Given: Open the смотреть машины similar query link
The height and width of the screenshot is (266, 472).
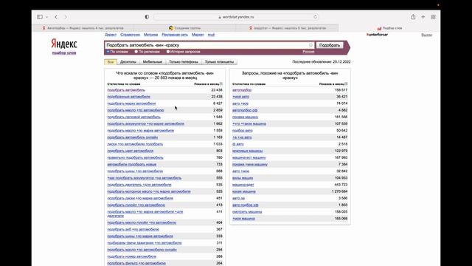Looking at the screenshot, I should coord(247,212).
